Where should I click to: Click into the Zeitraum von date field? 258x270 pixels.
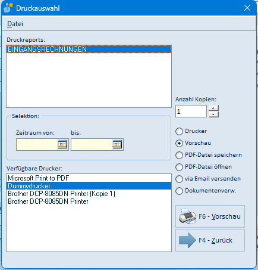(37, 144)
